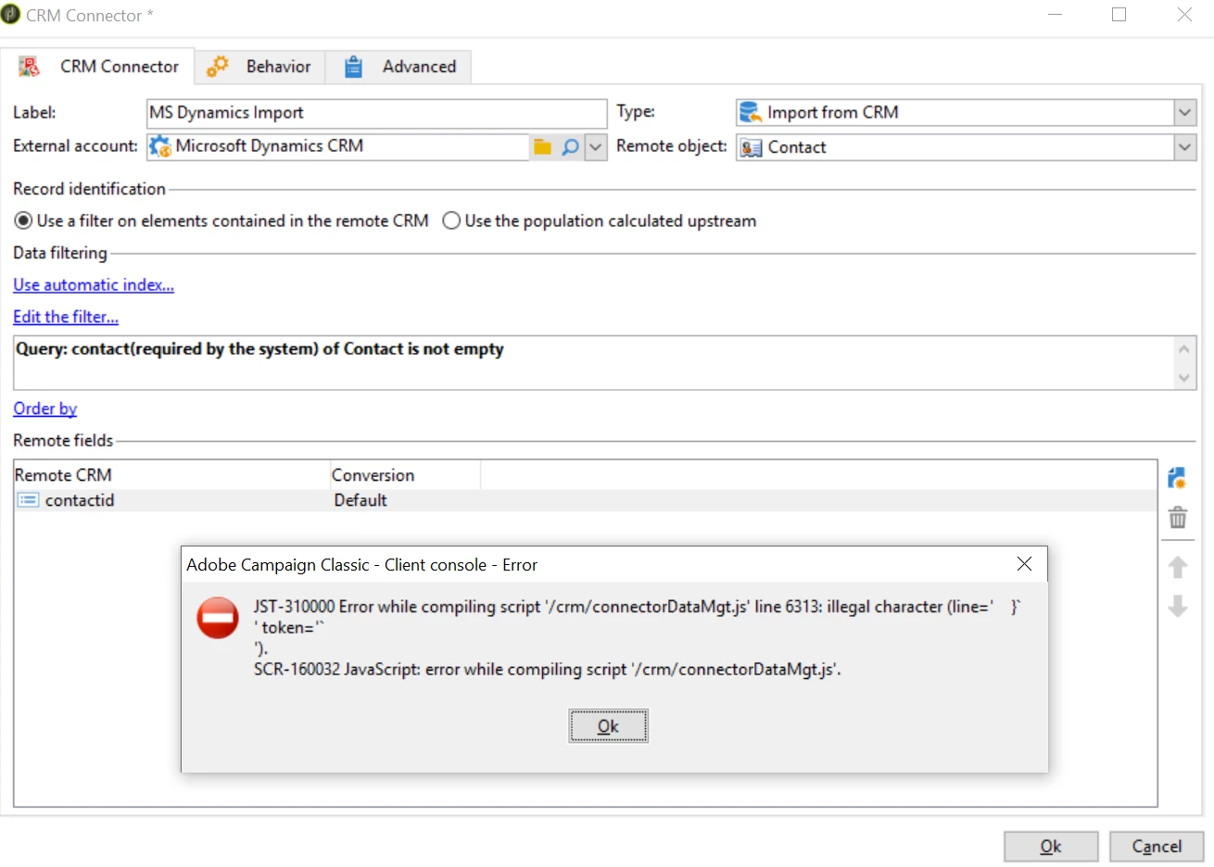Screen dimensions: 1214x867
Task: Click the Contact remote object icon
Action: (752, 148)
